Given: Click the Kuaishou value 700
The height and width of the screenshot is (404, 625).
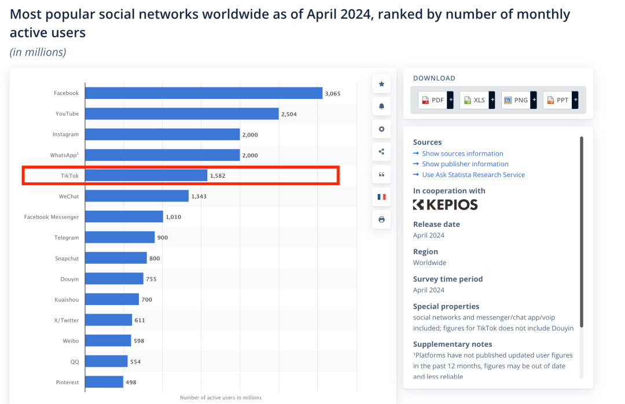Looking at the screenshot, I should [146, 299].
